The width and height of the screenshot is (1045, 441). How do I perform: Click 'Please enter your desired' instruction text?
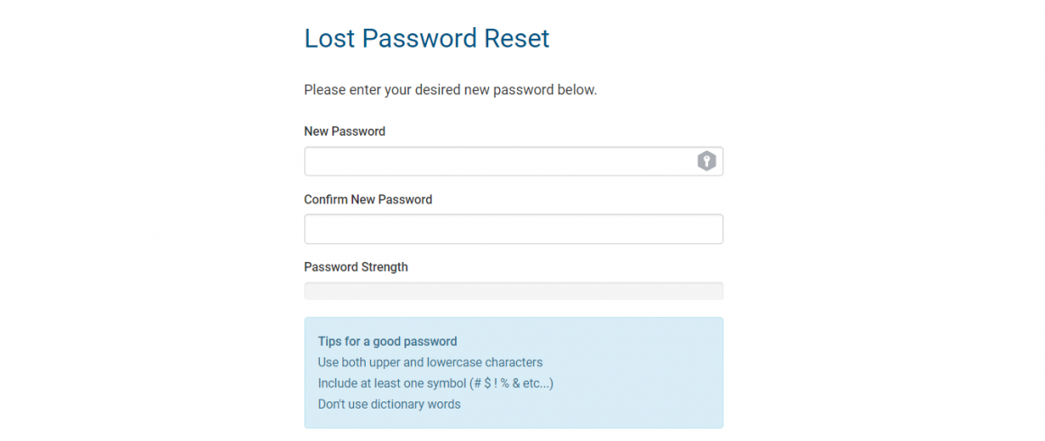tap(376, 89)
